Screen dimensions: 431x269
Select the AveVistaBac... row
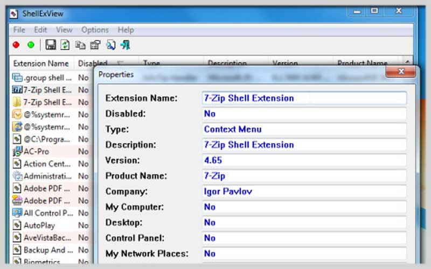51,238
